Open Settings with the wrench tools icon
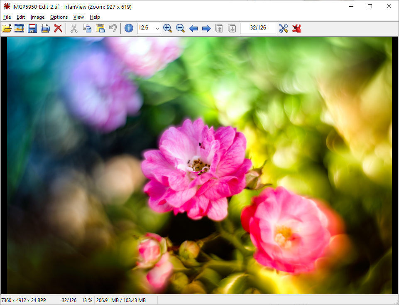 pos(284,28)
